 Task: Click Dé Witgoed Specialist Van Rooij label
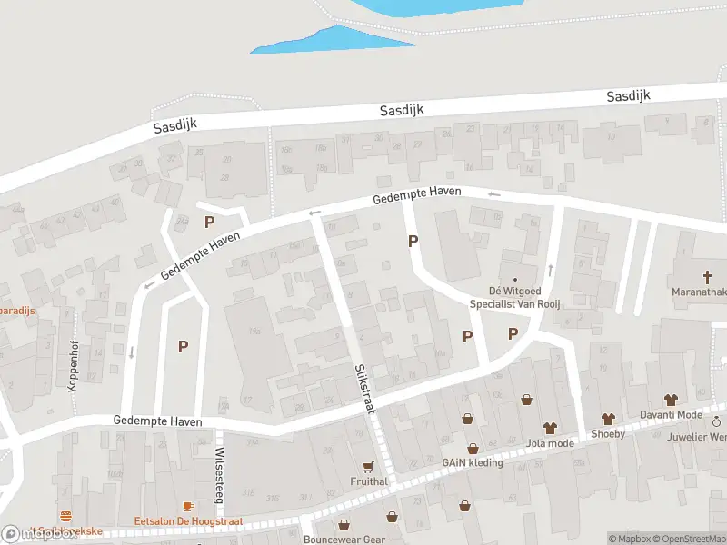(x=514, y=298)
